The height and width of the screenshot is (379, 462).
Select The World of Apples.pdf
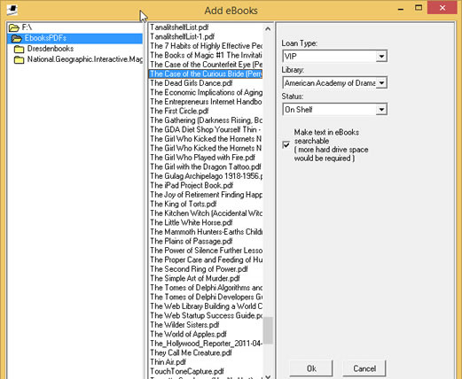[205, 334]
